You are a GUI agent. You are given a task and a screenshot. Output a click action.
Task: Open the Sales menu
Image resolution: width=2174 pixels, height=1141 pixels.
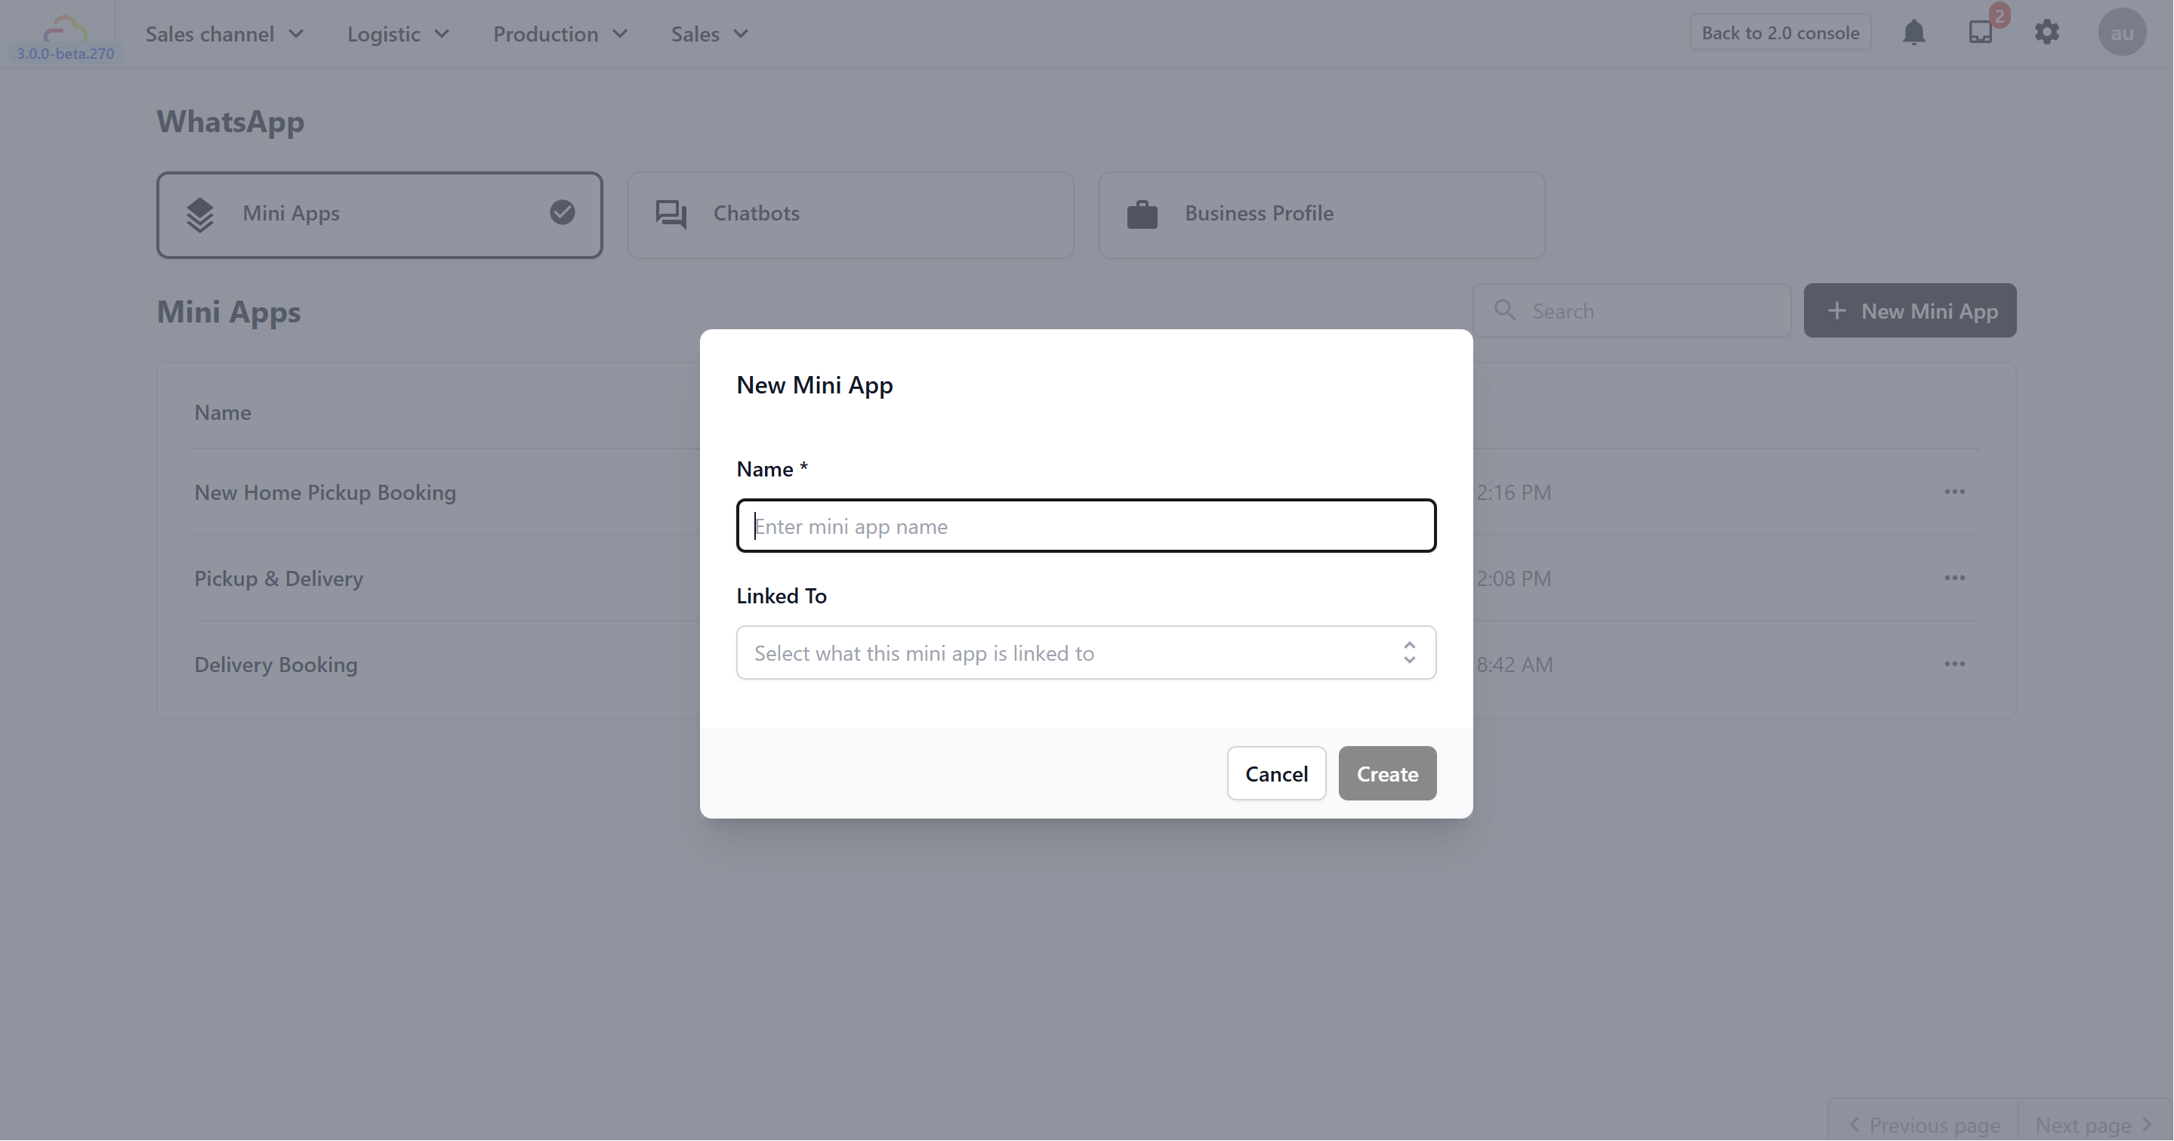click(x=709, y=34)
